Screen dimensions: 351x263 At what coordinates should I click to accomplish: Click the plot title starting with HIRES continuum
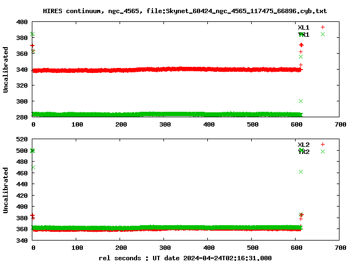pyautogui.click(x=185, y=11)
